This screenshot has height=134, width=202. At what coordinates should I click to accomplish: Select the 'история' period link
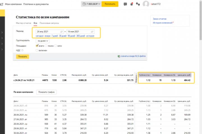90,36
